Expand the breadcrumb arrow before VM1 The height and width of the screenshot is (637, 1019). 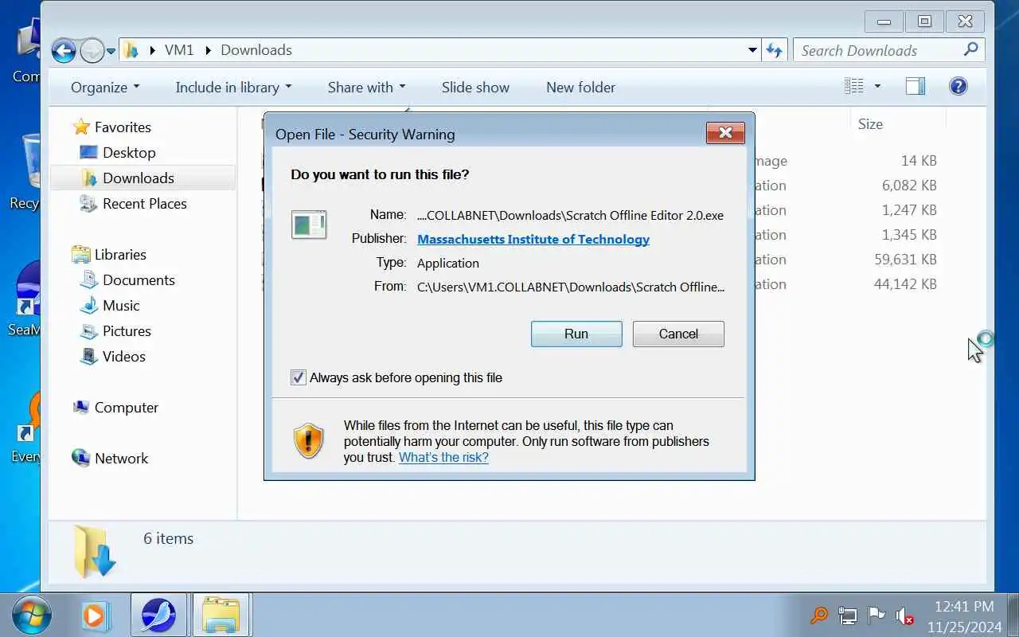[152, 50]
